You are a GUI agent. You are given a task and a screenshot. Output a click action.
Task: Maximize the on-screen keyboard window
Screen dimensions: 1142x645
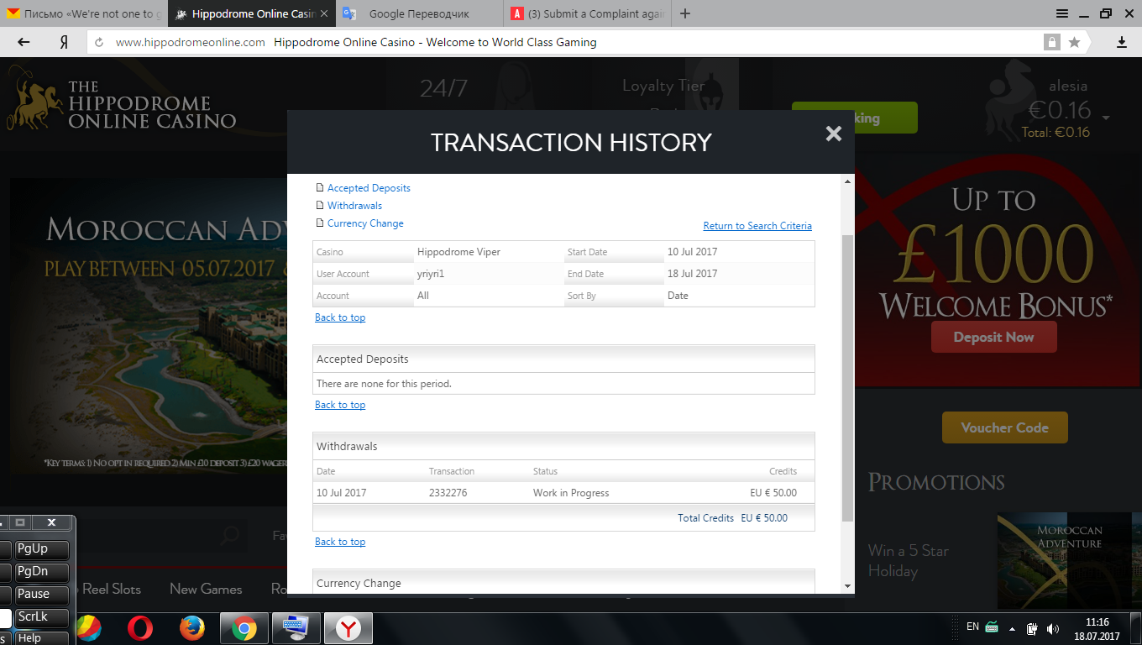(20, 522)
